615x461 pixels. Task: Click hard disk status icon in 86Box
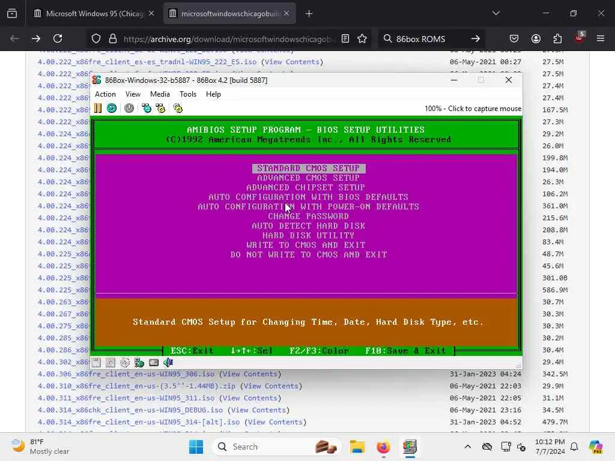[154, 363]
